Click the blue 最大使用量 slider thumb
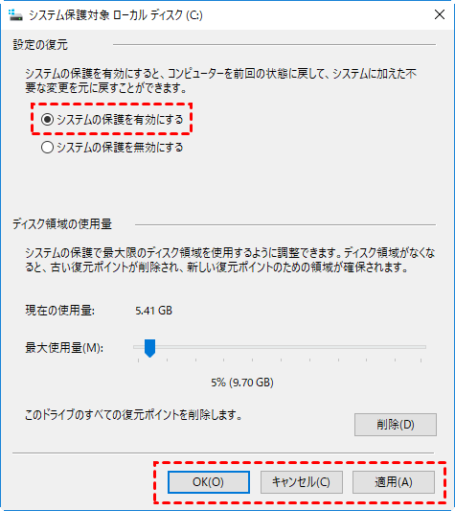 149,348
